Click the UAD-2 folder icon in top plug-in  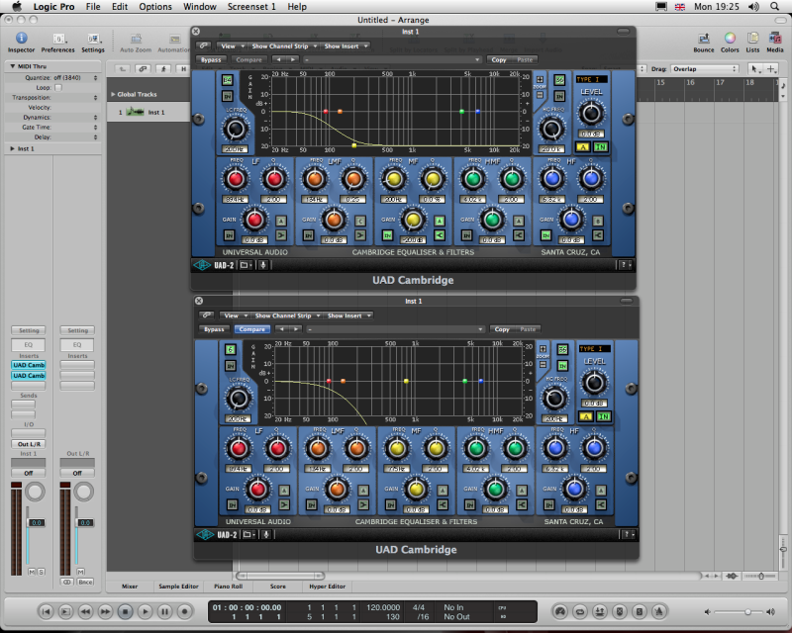click(x=246, y=265)
